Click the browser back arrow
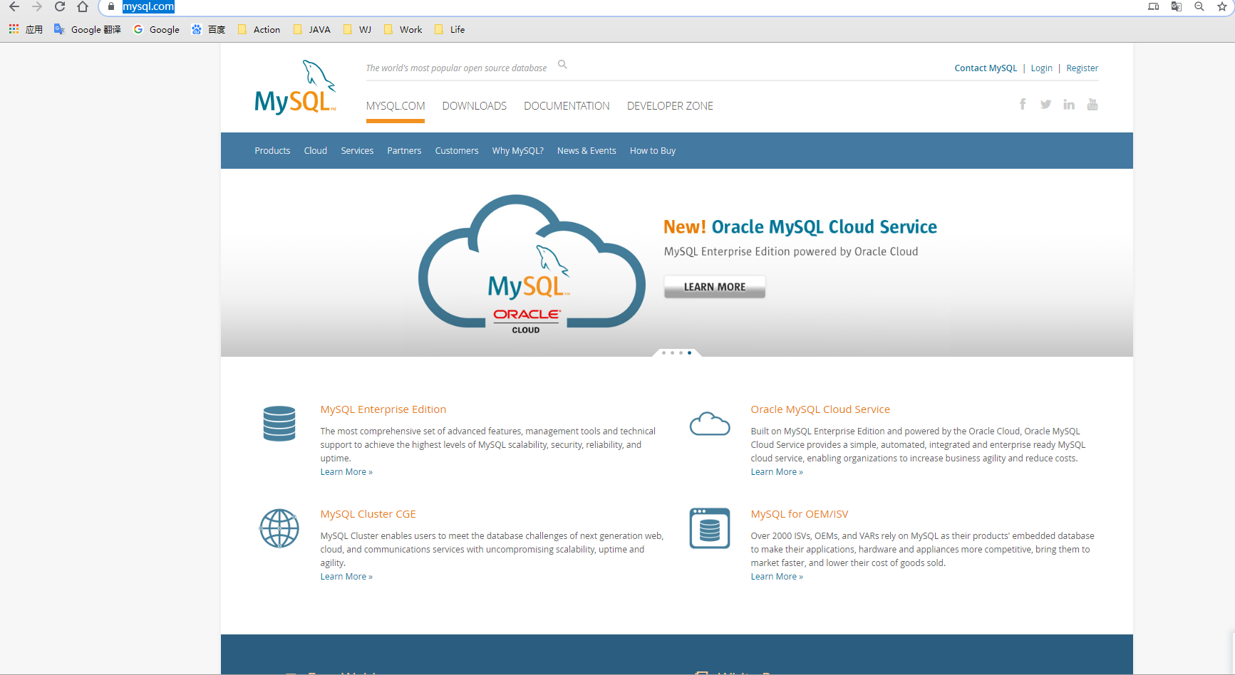Screen dimensions: 1235x675 coord(14,6)
